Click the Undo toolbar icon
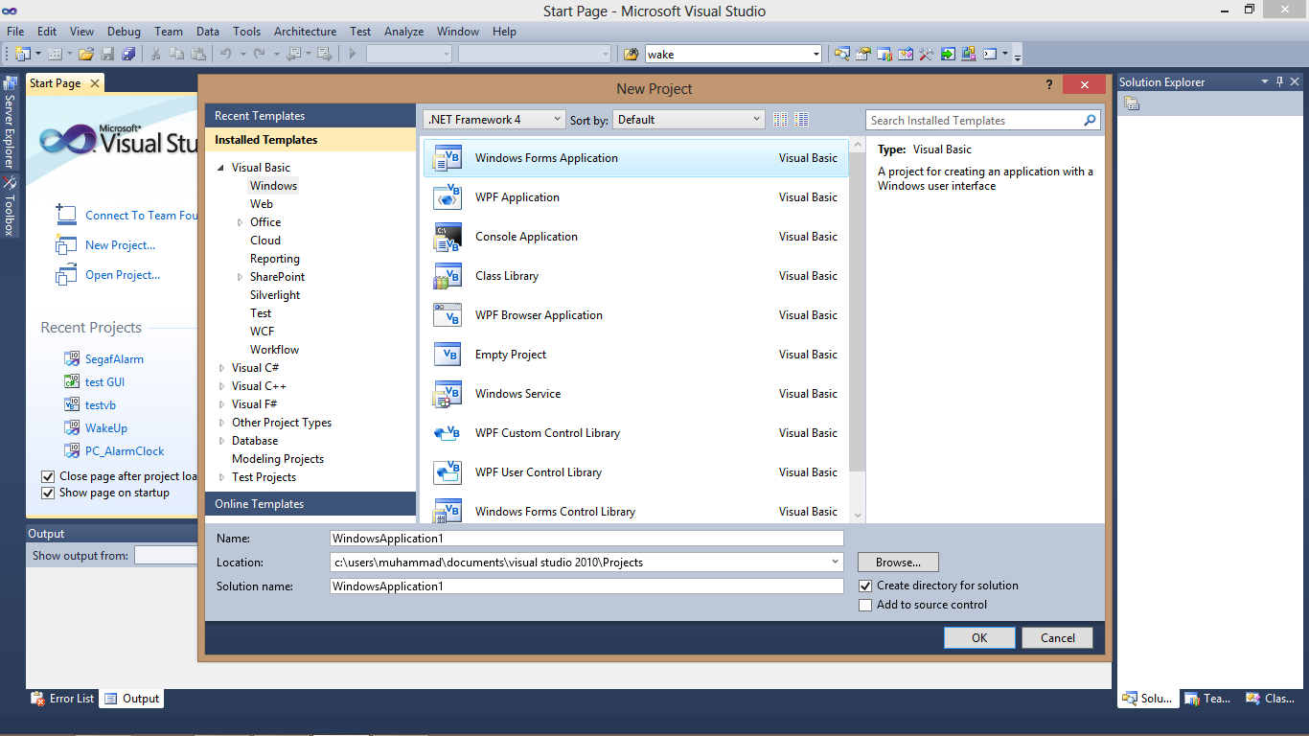1309x736 pixels. tap(226, 54)
